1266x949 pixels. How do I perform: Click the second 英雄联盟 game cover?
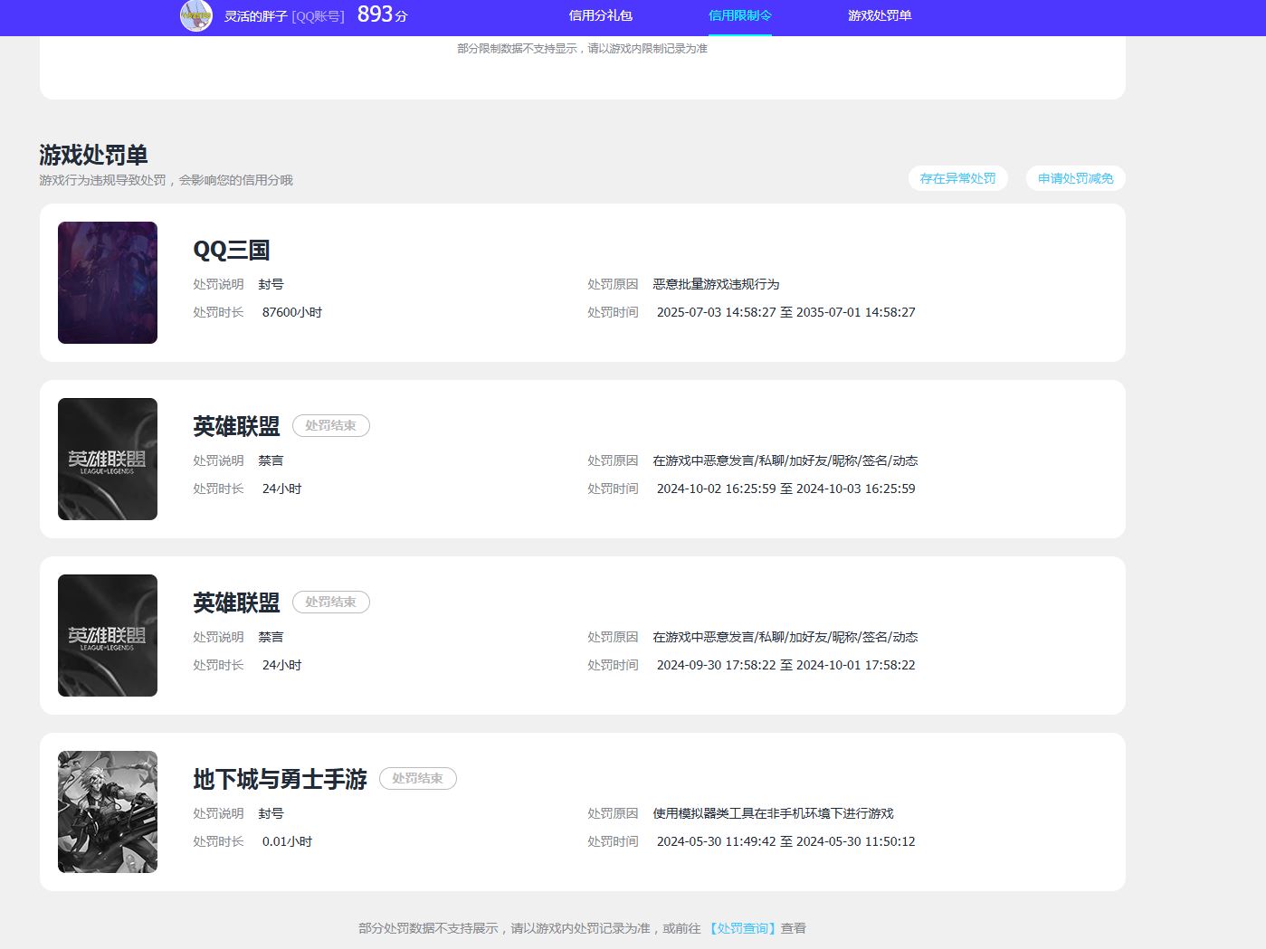tap(107, 635)
